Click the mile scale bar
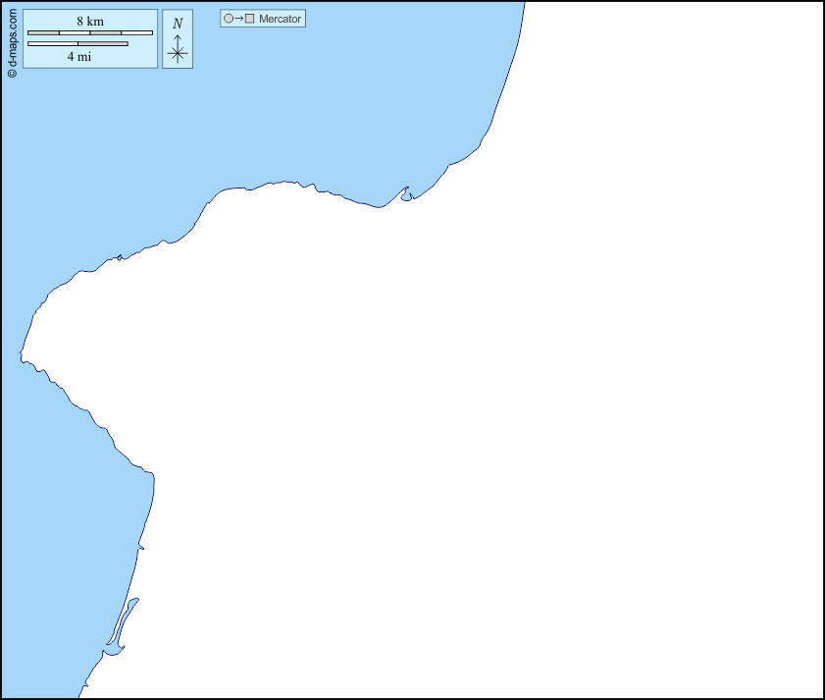This screenshot has width=825, height=700. tap(77, 43)
